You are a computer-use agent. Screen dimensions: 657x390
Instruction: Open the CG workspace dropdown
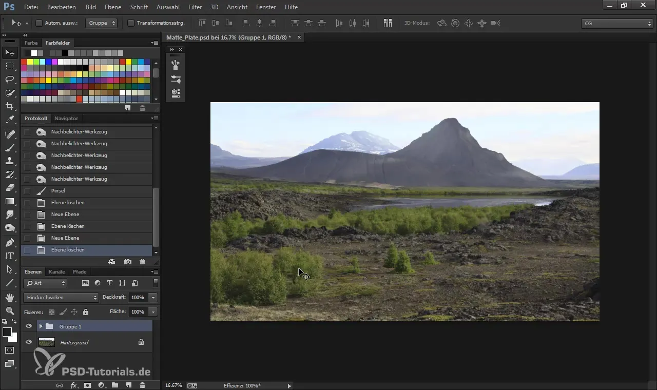click(x=616, y=23)
